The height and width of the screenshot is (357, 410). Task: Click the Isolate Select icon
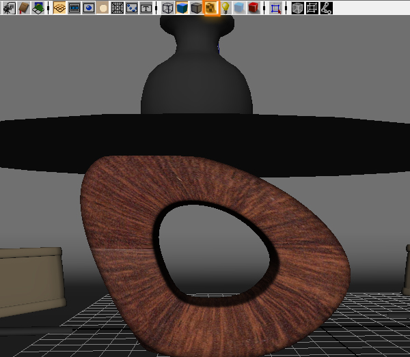click(x=275, y=8)
